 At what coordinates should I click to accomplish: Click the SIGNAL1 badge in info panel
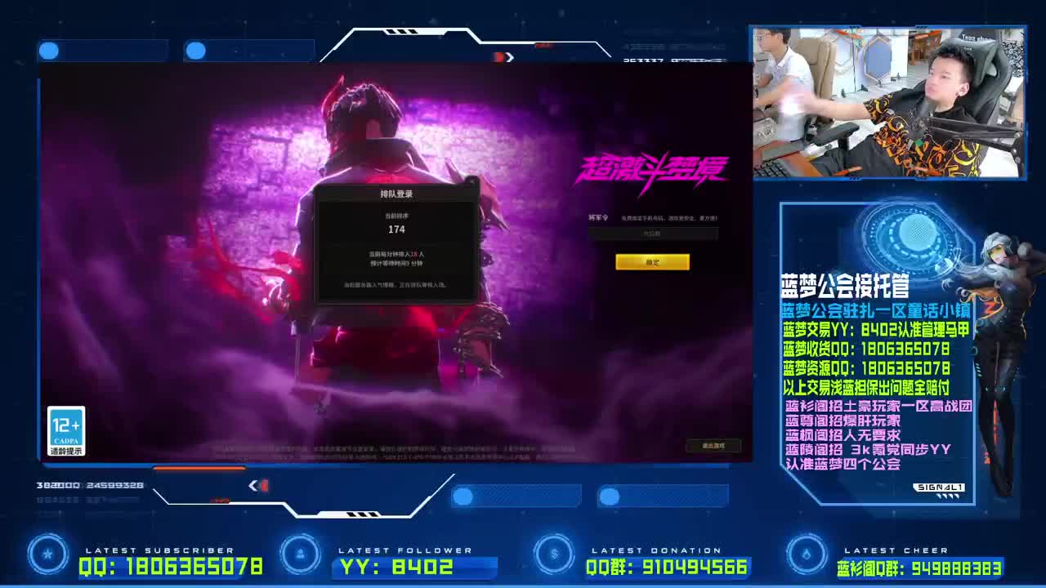pos(939,488)
